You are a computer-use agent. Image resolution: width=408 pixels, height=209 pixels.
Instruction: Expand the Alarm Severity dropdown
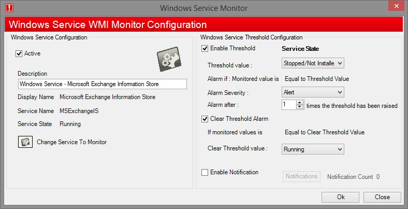[313, 92]
